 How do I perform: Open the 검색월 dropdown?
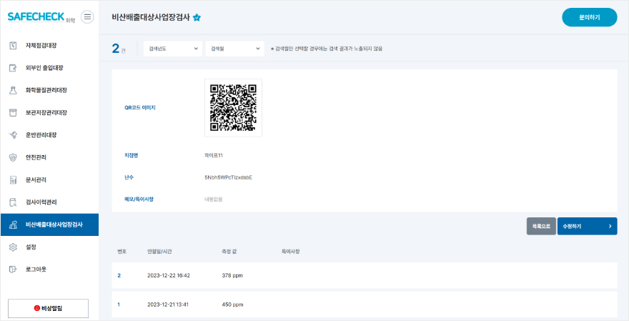(234, 49)
